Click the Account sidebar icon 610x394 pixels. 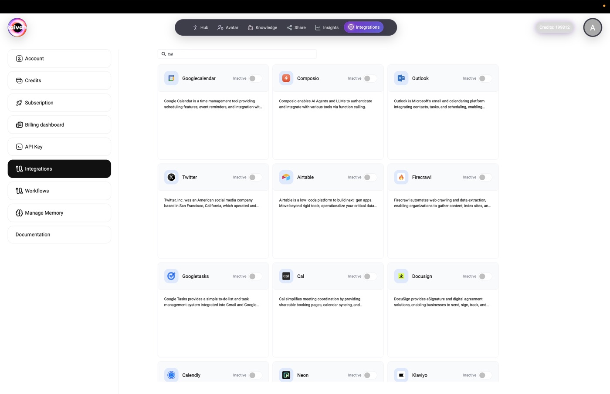(19, 58)
